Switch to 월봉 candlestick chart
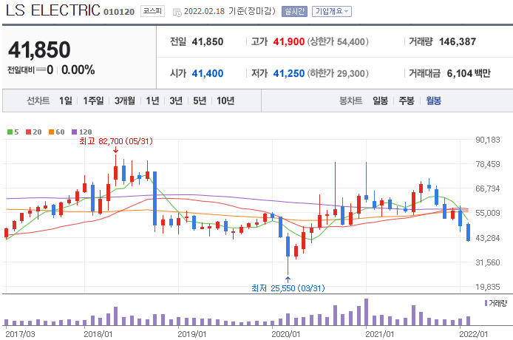This screenshot has height=340, width=513. [433, 101]
